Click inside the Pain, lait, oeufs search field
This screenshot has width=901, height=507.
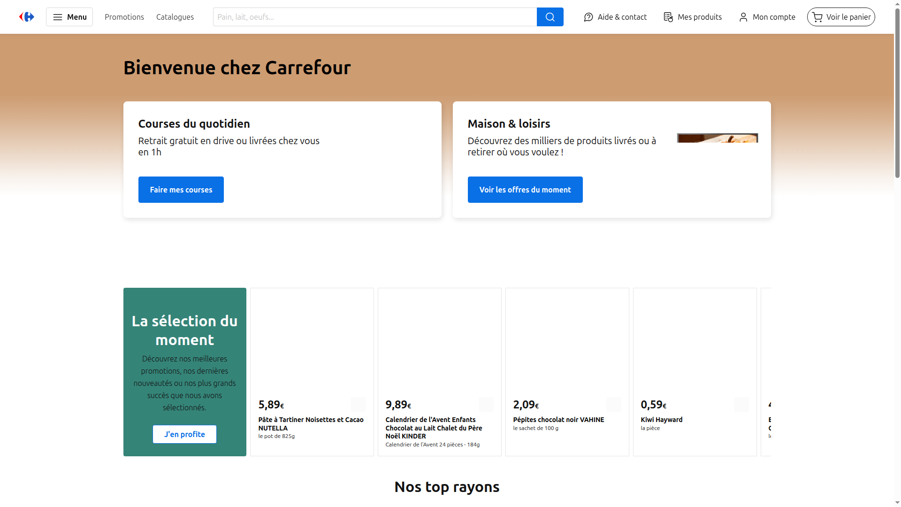coord(374,16)
